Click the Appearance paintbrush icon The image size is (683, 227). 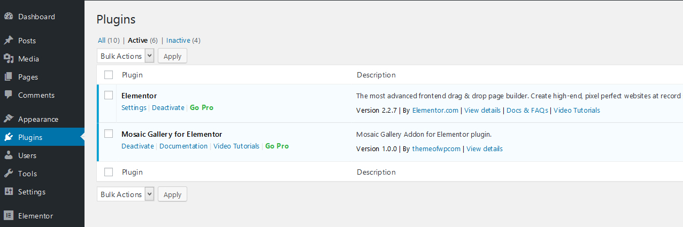coord(9,119)
